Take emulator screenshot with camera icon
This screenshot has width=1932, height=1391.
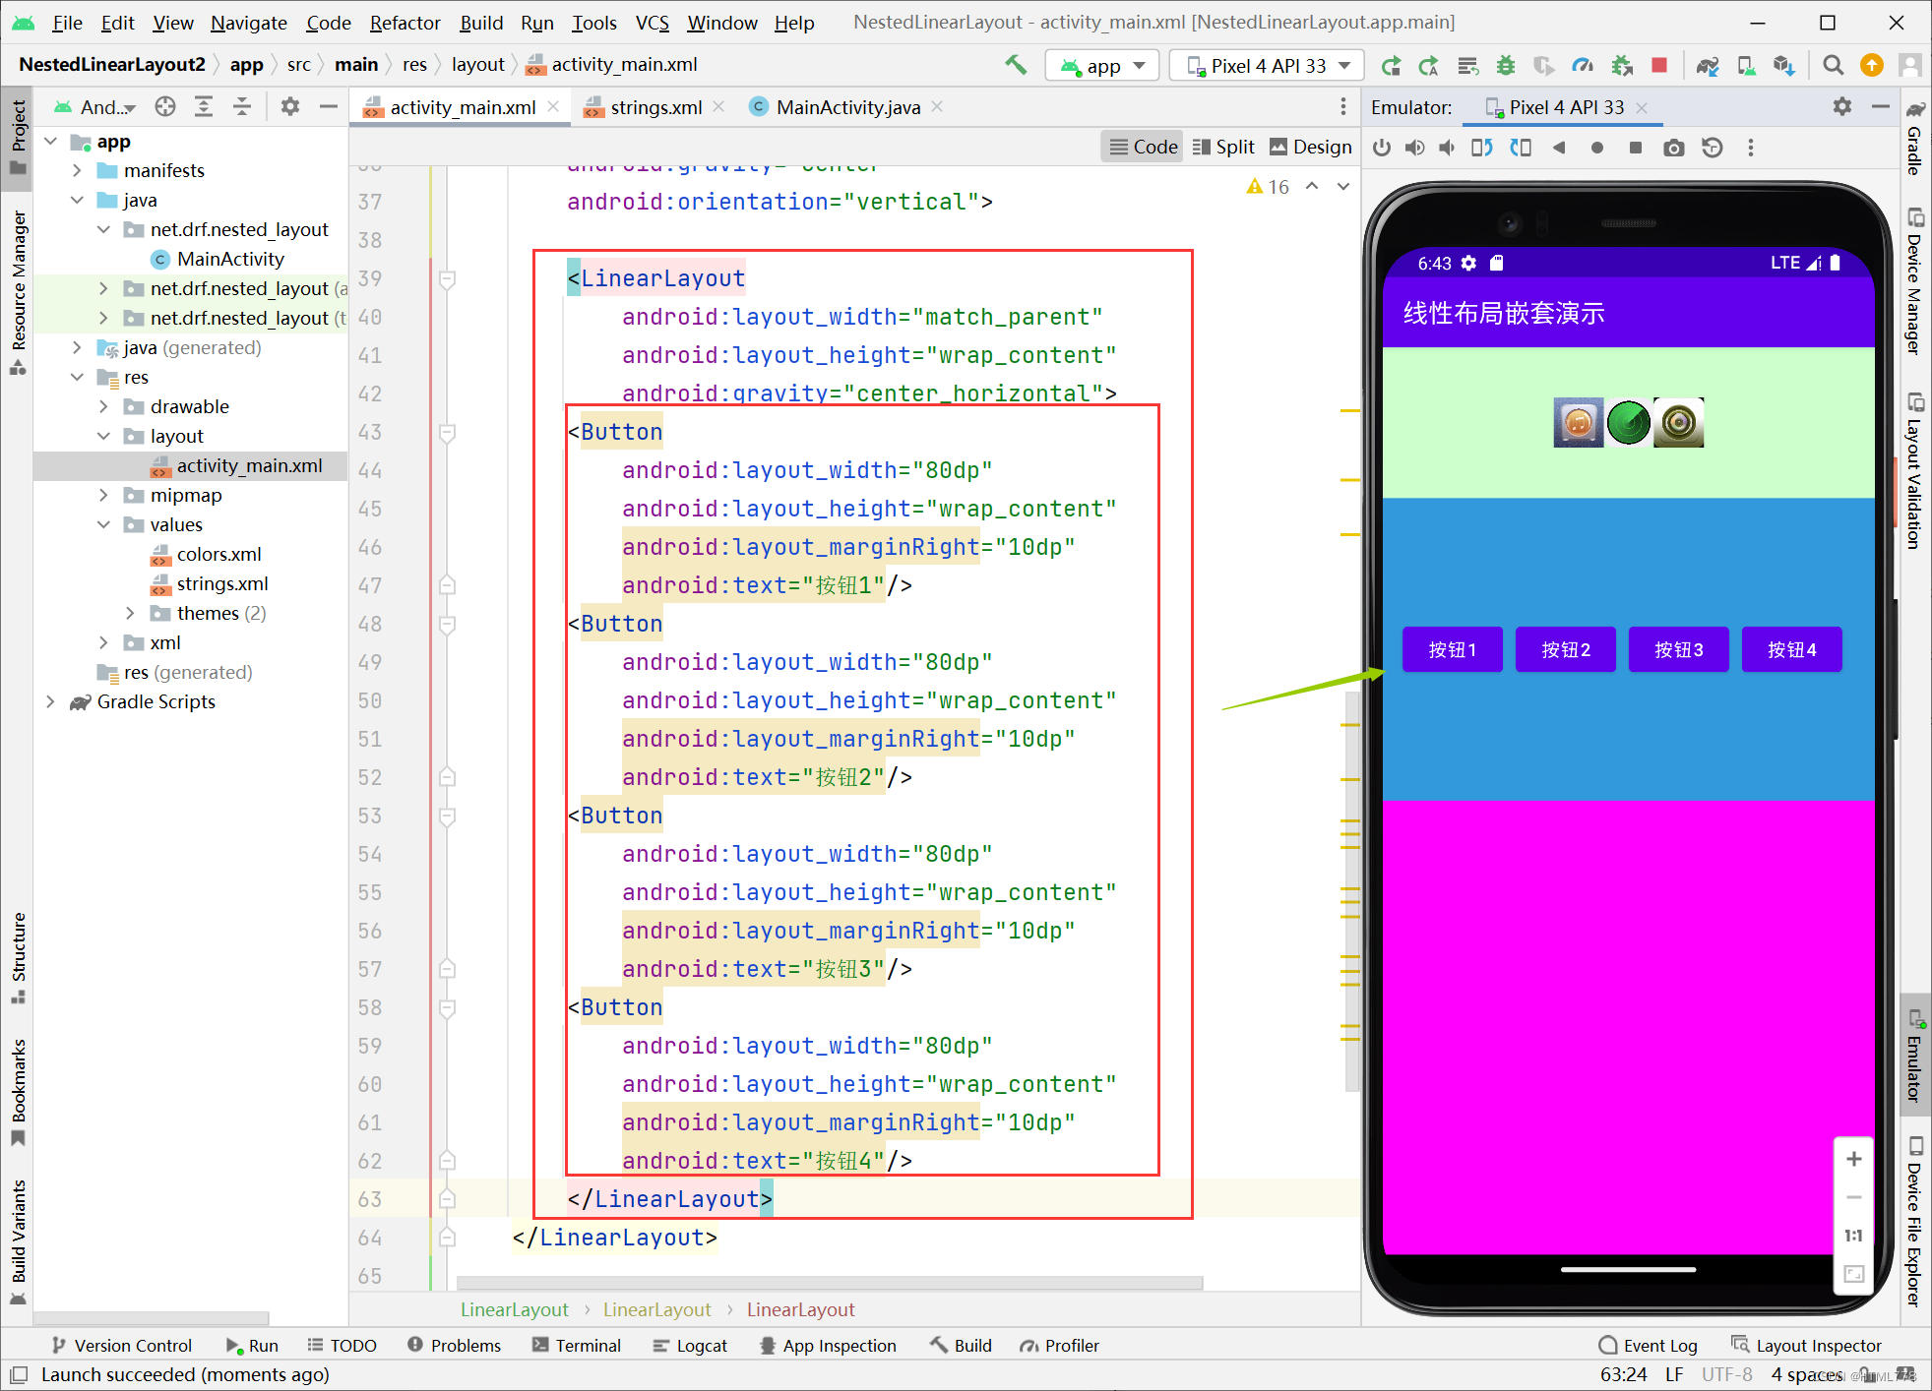point(1673,148)
